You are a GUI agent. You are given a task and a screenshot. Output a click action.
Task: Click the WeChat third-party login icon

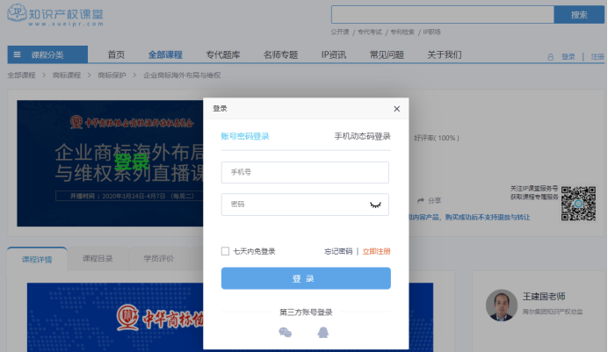click(x=285, y=333)
